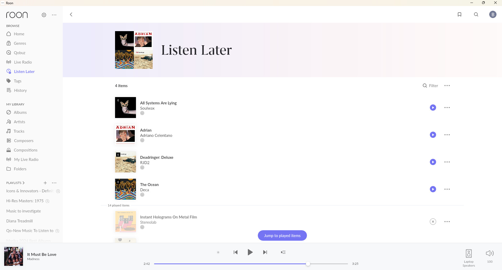Click the My Live Radio icon
The image size is (502, 270).
9,159
